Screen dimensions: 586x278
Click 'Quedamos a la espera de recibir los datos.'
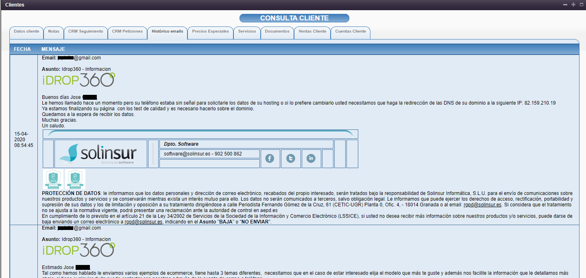(88, 114)
